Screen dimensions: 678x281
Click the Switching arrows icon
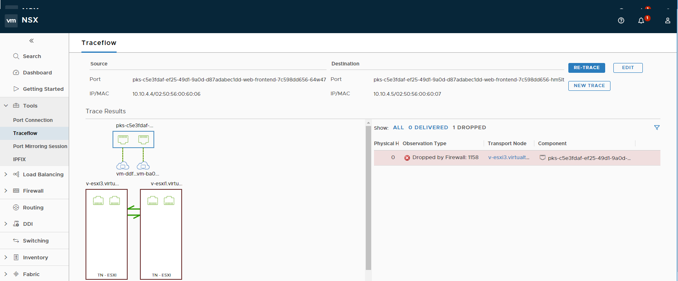coord(16,241)
